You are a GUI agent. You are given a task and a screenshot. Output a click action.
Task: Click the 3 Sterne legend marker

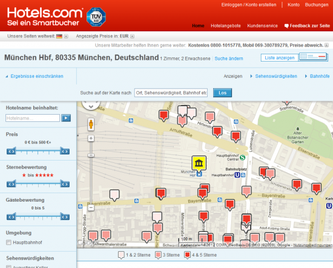click(158, 255)
